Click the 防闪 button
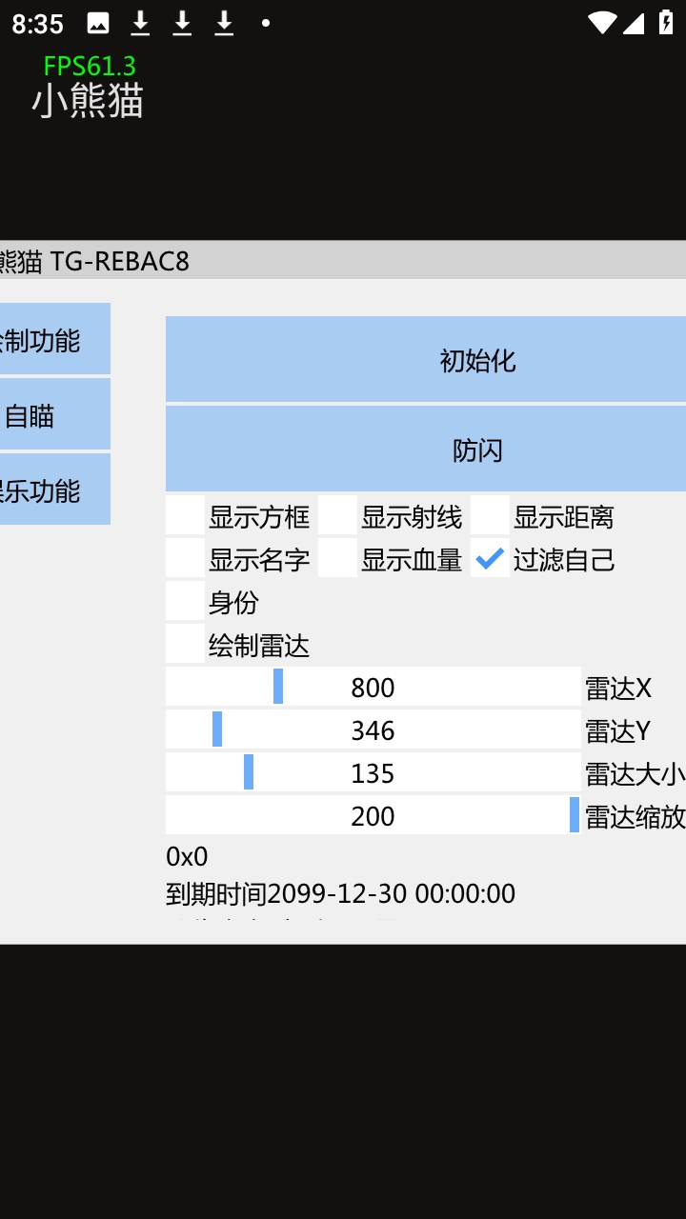Viewport: 686px width, 1219px height. pyautogui.click(x=426, y=449)
